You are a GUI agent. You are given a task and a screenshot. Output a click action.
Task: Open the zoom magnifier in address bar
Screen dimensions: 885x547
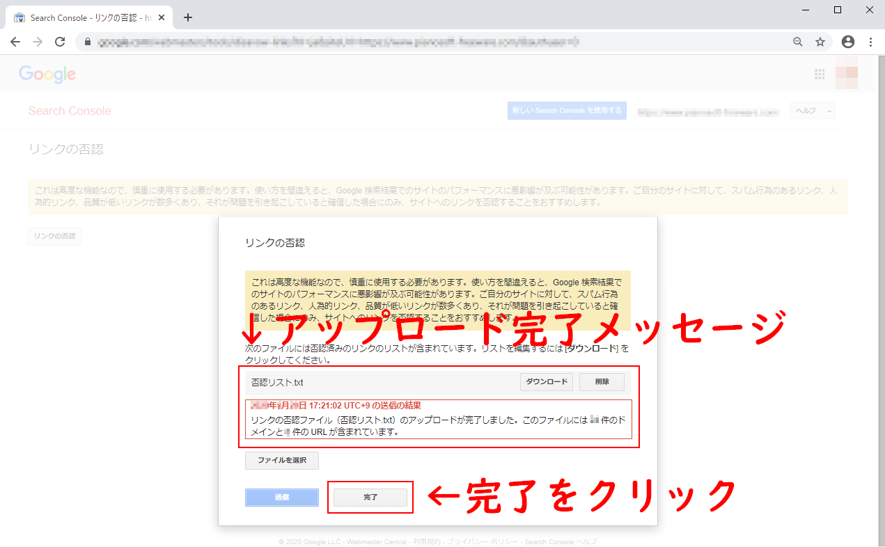tap(798, 42)
